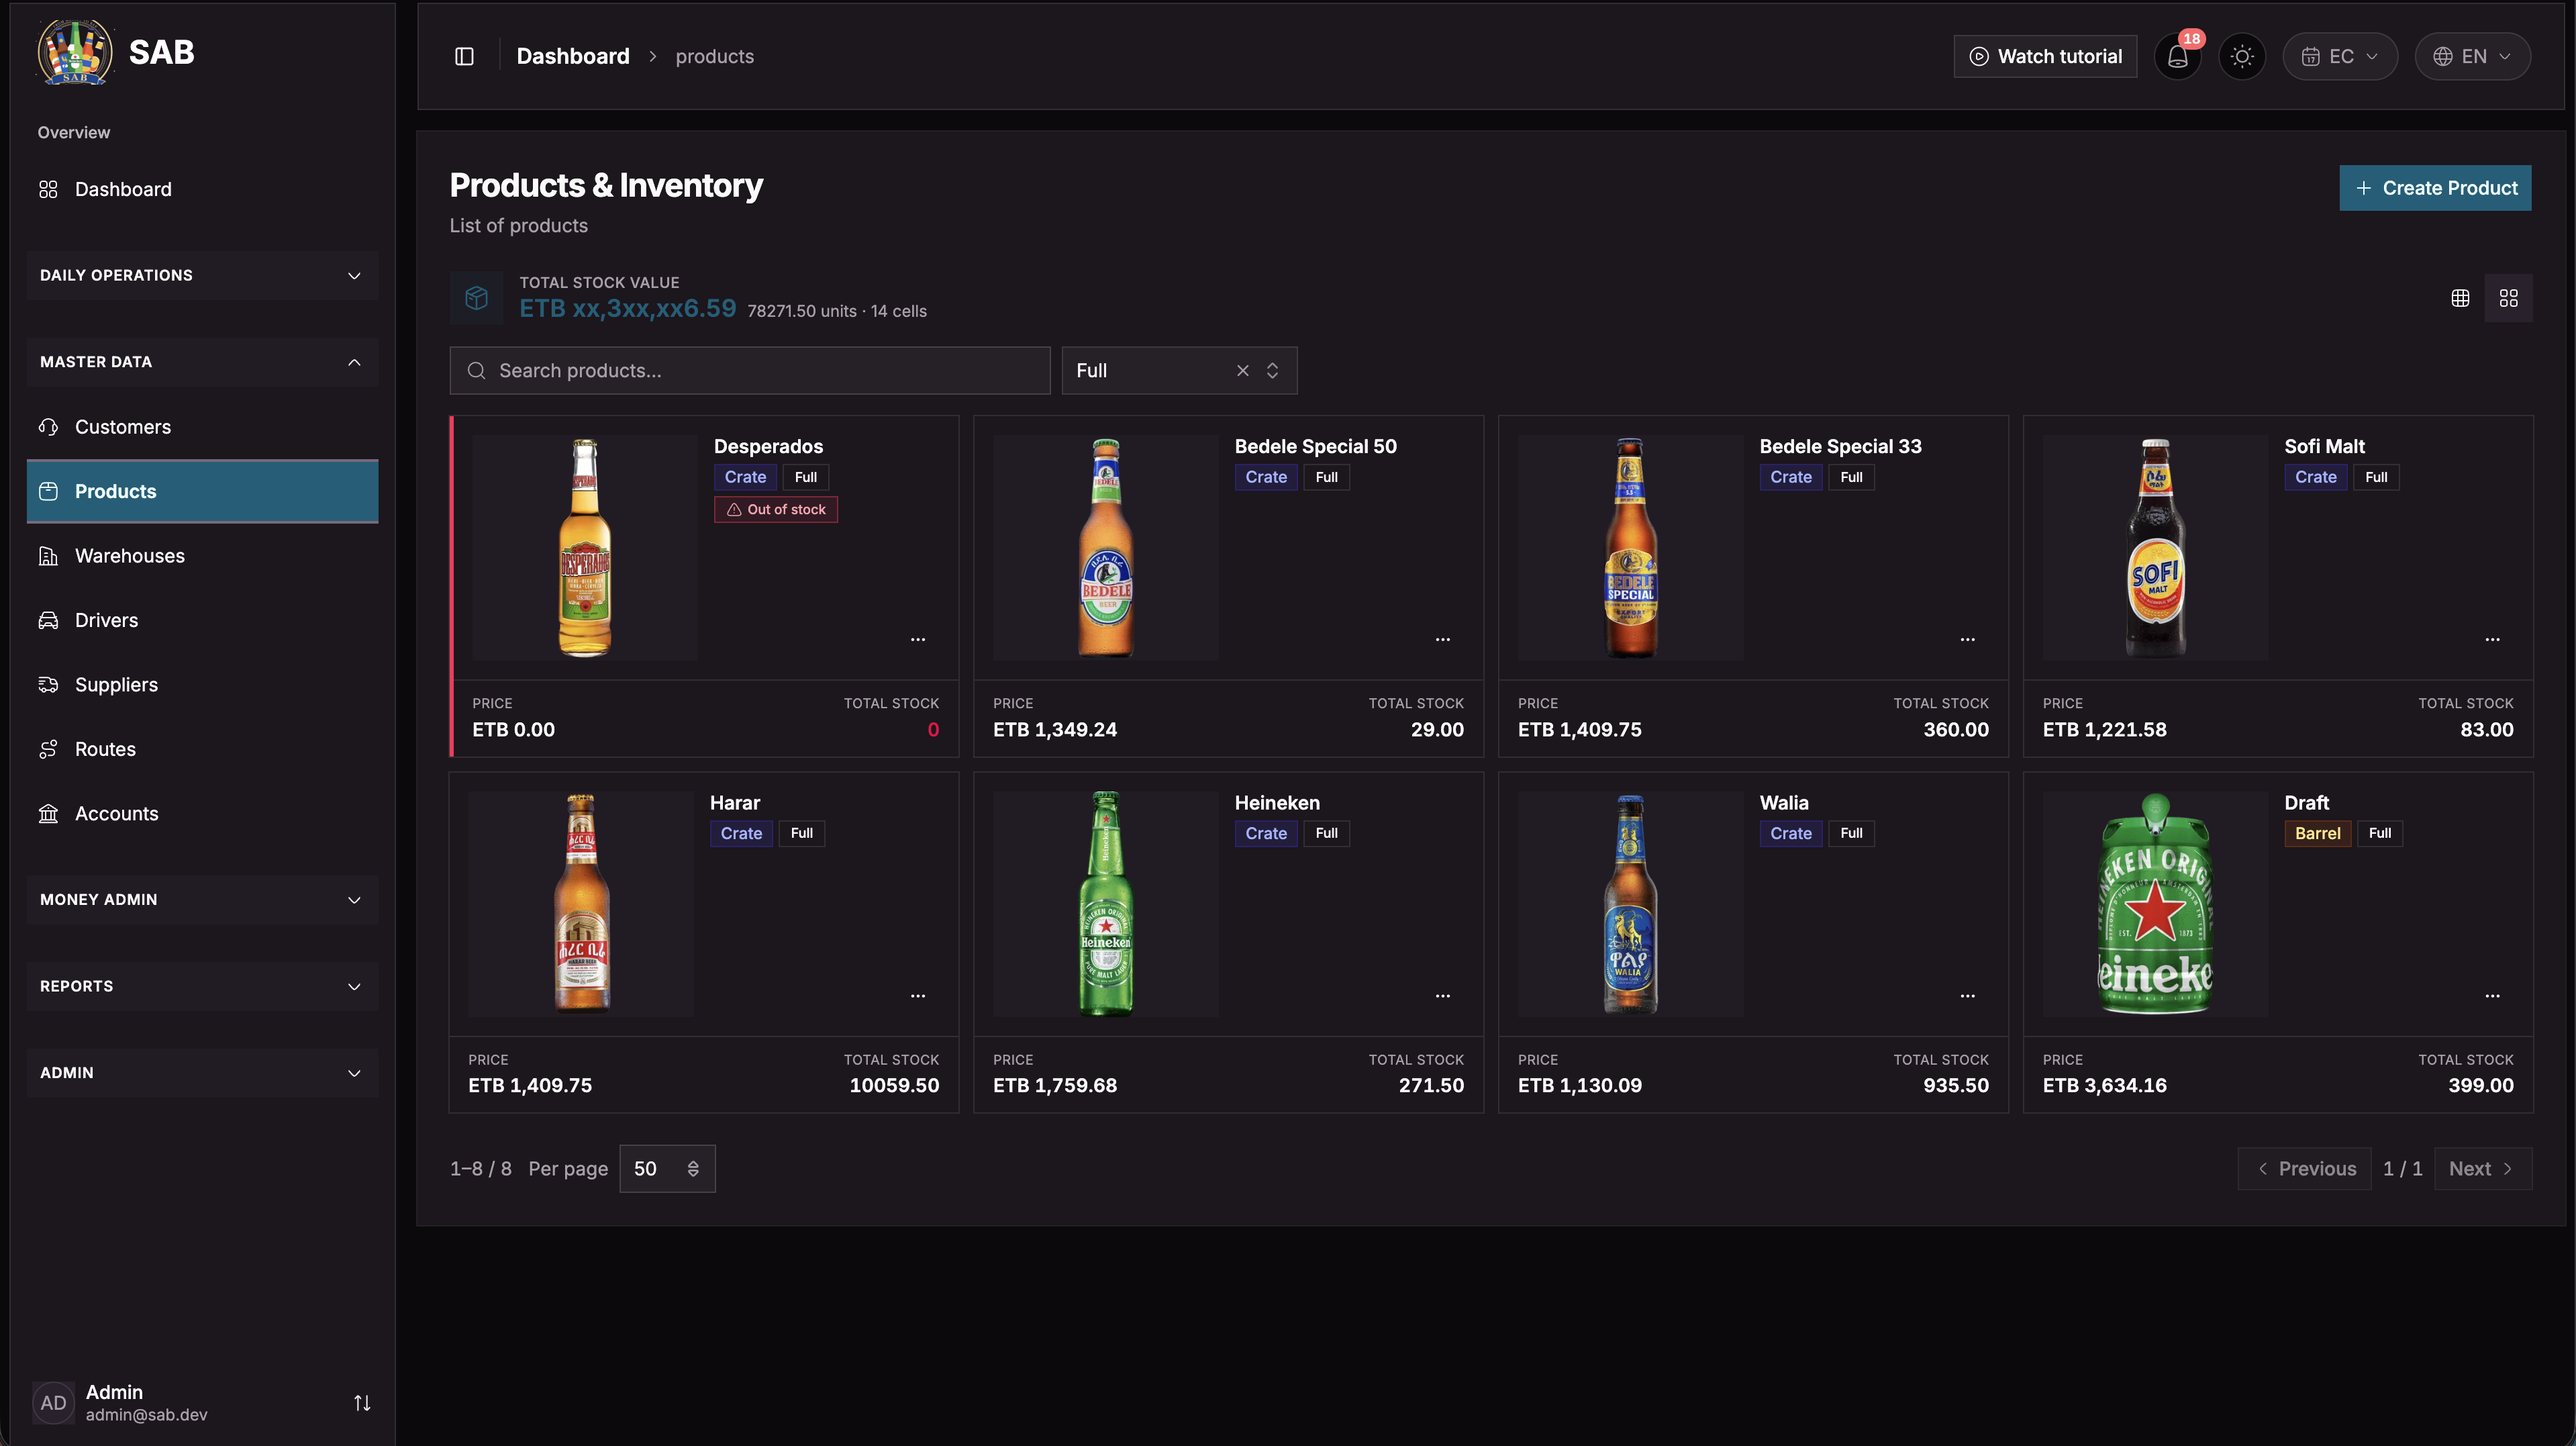The height and width of the screenshot is (1446, 2576).
Task: Click Walia bottle image
Action: (1631, 904)
